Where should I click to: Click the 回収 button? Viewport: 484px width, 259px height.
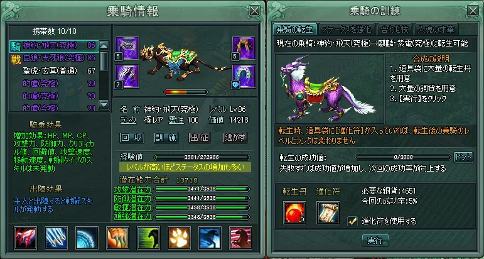132,138
